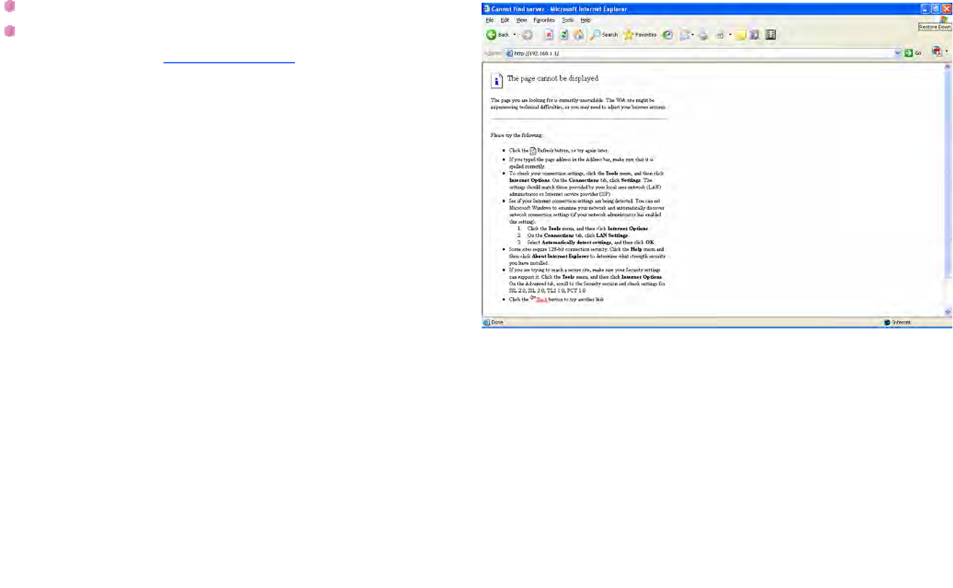
Task: Open the Search toolbar button
Action: click(604, 34)
